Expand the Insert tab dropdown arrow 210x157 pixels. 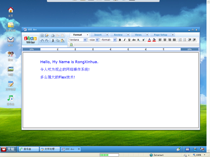pyautogui.click(x=107, y=35)
